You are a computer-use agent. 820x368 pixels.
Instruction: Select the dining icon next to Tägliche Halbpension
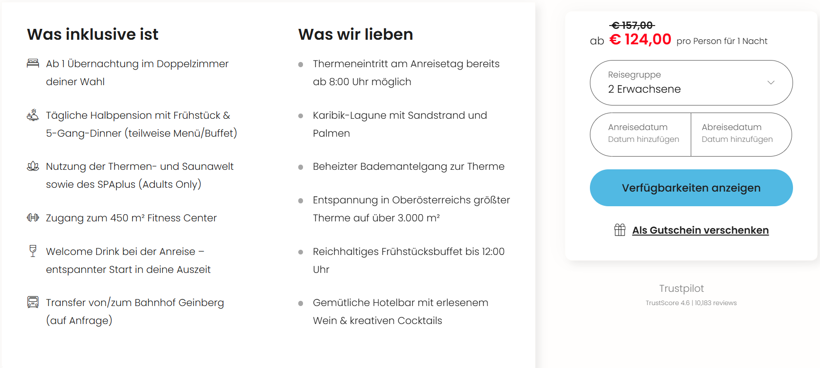pyautogui.click(x=32, y=114)
